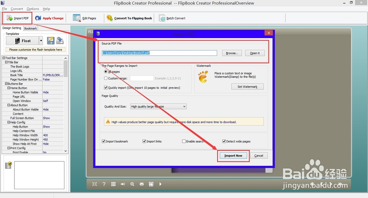Enable the Enable search checkbox
368x198 pixels.
(x=184, y=141)
